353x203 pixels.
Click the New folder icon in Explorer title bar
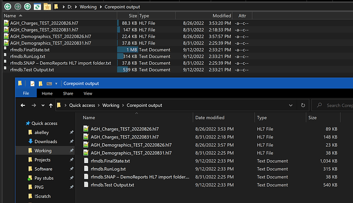[40, 84]
